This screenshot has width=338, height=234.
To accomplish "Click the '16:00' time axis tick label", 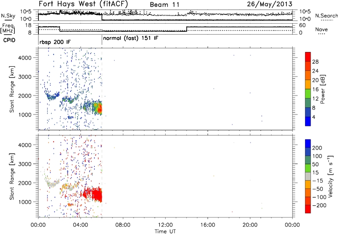I will [x=207, y=225].
